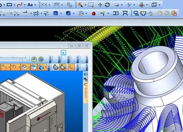Open the trim tool dropdown arrow
This screenshot has height=132, width=183.
click(31, 13)
